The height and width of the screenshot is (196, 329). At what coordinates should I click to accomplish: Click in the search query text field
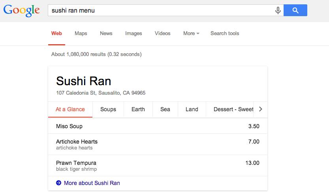click(x=158, y=11)
